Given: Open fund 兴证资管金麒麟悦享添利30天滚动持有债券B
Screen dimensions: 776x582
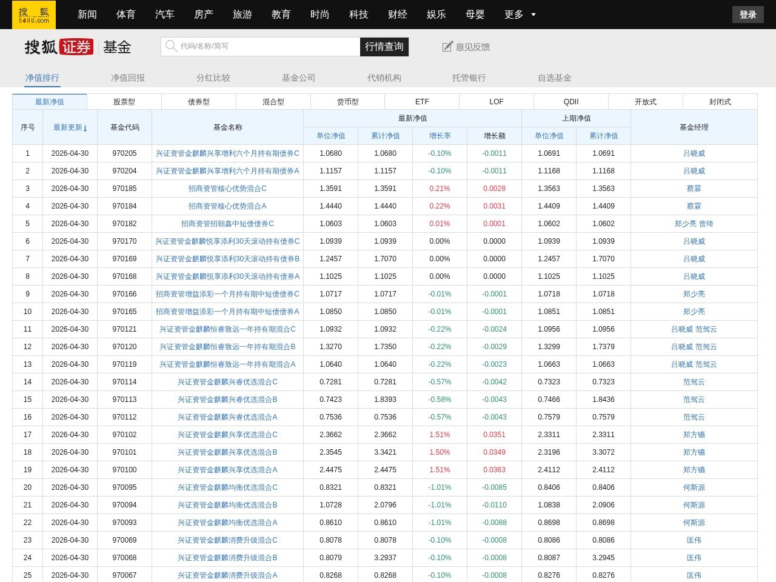Looking at the screenshot, I should [228, 259].
